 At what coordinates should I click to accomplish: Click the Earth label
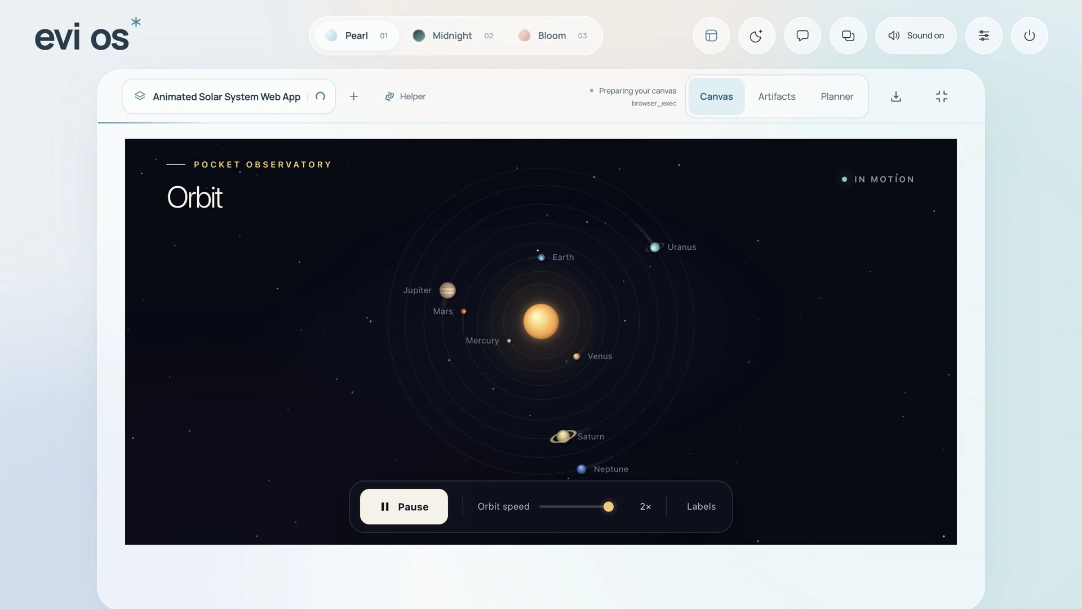coord(563,257)
